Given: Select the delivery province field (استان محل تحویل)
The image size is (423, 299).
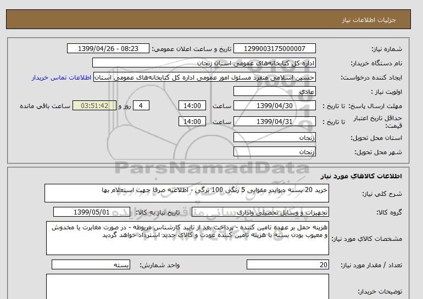Looking at the screenshot, I should coord(275,137).
